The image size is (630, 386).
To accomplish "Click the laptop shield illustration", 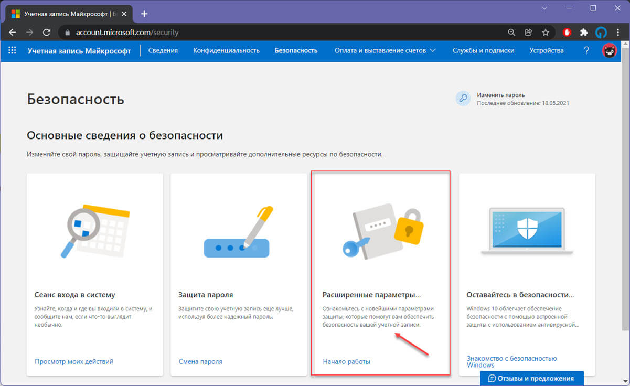I will point(527,232).
